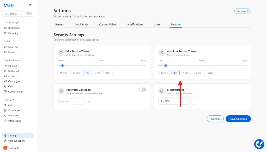
Task: Enable the Password Expiration toggle
Action: coord(142,90)
